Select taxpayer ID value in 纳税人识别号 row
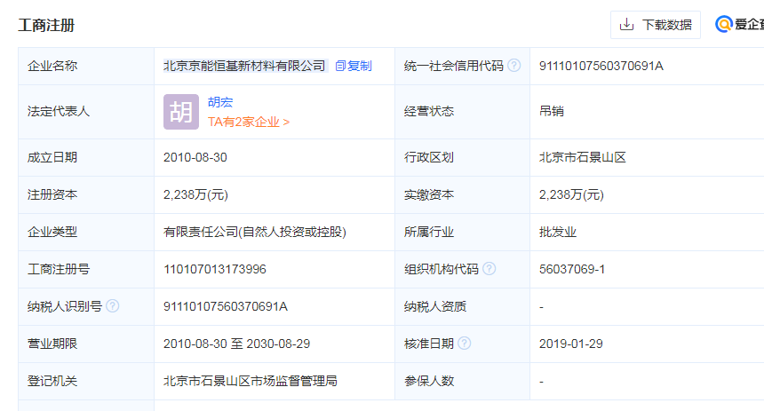This screenshot has height=411, width=764. [226, 306]
